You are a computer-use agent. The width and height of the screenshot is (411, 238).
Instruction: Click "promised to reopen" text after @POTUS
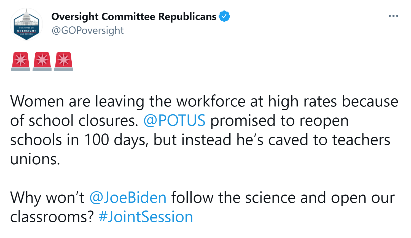coord(279,121)
